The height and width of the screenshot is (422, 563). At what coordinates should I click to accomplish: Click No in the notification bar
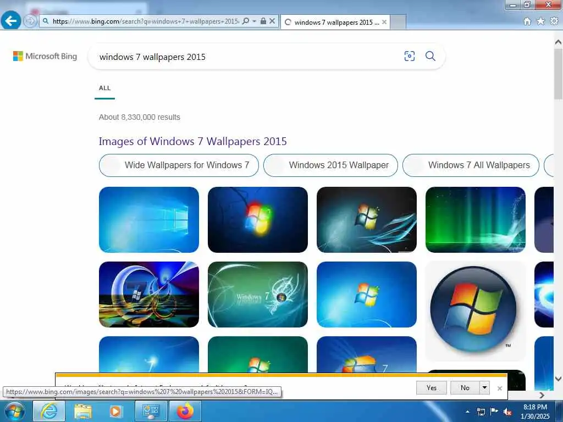(465, 387)
